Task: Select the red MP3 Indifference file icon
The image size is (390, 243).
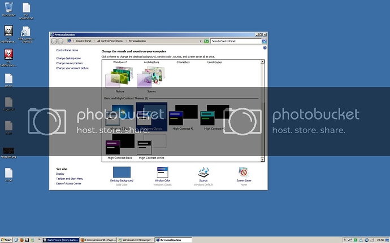Action: 8,55
